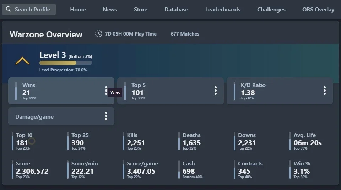Click the 7D 05H 00M Play Time text

[x=131, y=34]
